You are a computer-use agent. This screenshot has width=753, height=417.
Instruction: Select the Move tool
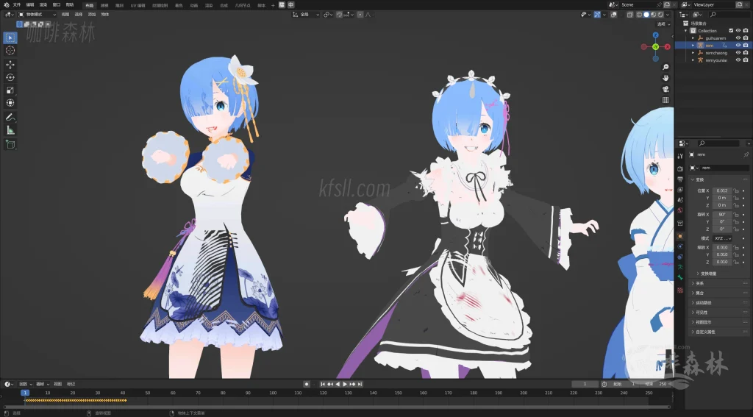[x=10, y=65]
